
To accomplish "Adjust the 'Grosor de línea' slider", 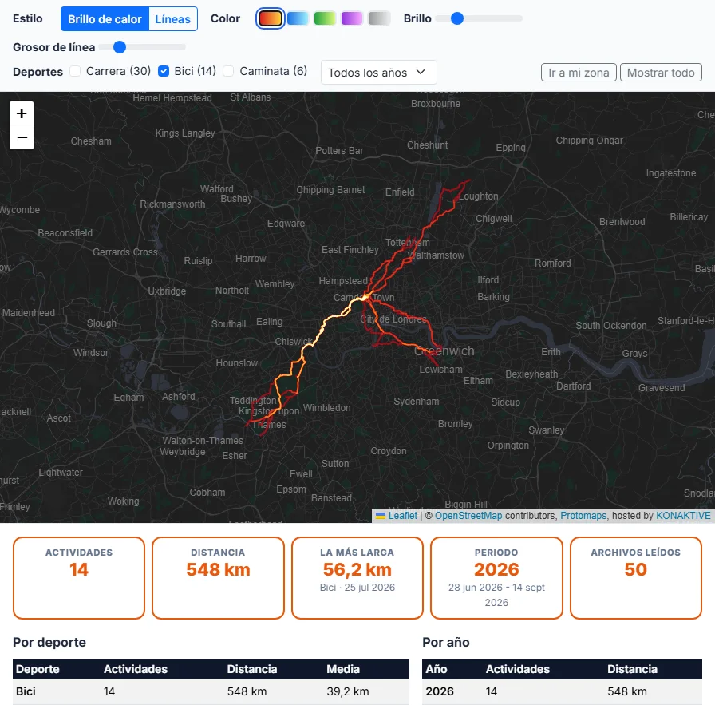I will 142,47.
